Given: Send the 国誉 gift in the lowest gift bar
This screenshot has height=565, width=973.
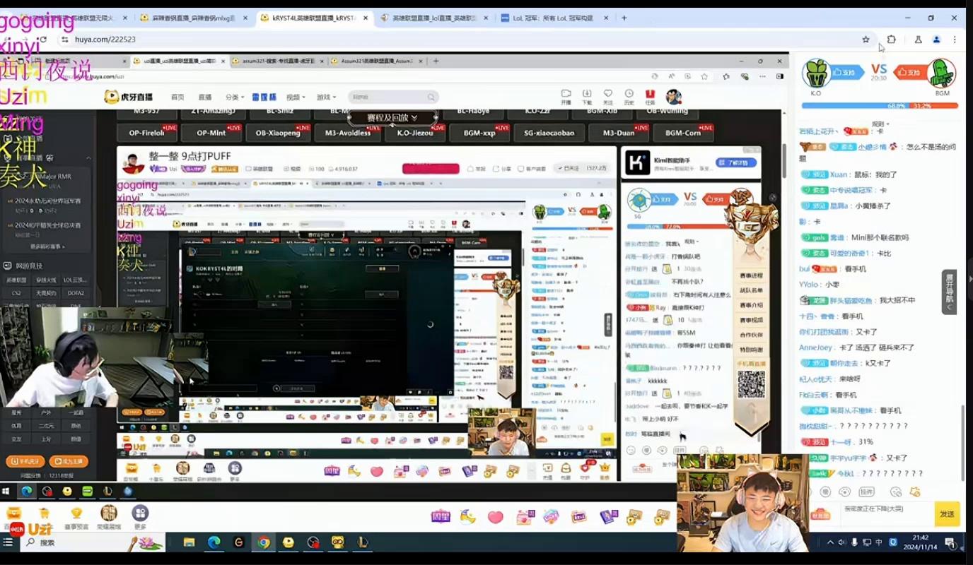Looking at the screenshot, I should 441,517.
